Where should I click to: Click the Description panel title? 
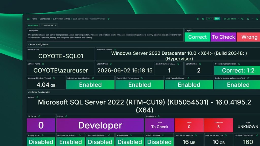click(33, 31)
